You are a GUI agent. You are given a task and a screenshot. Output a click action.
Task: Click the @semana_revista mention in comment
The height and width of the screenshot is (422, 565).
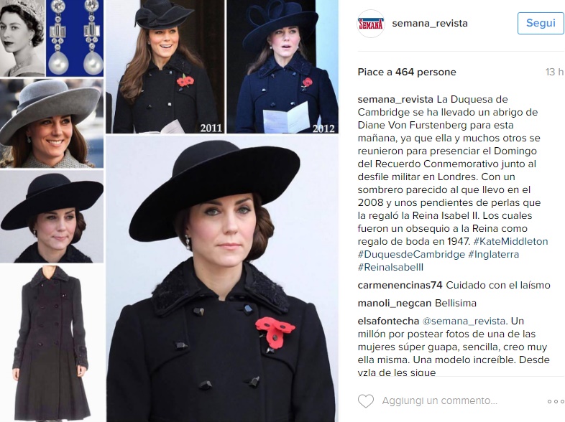coord(464,321)
